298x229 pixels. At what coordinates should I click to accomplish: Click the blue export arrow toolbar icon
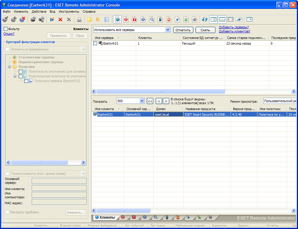click(x=239, y=19)
